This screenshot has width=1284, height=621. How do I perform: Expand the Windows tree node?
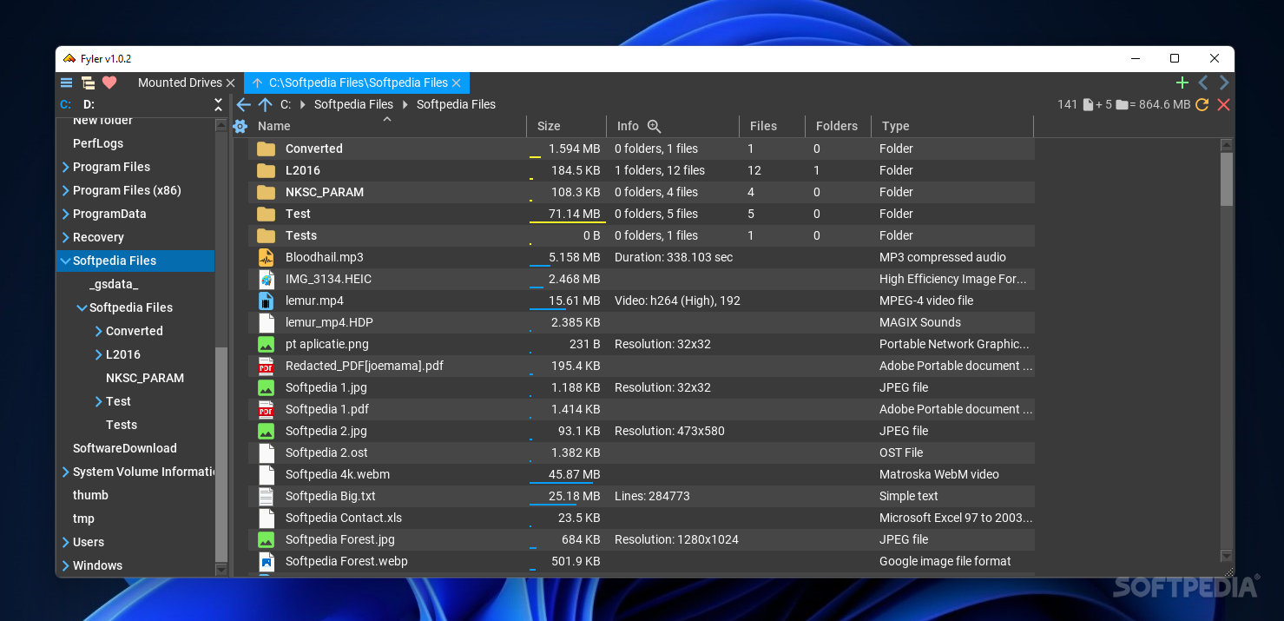(x=65, y=565)
